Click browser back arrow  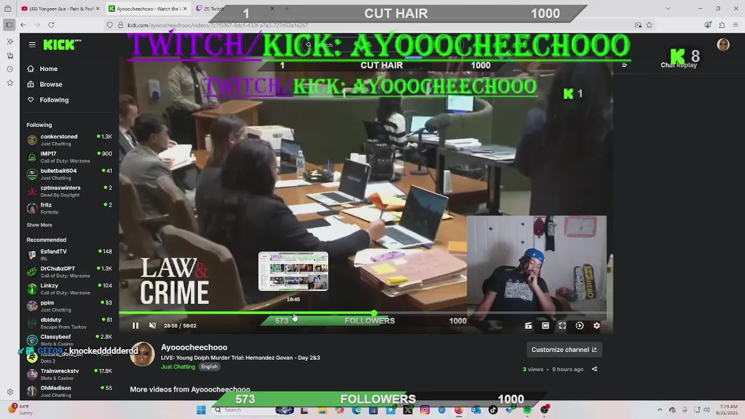[x=23, y=25]
